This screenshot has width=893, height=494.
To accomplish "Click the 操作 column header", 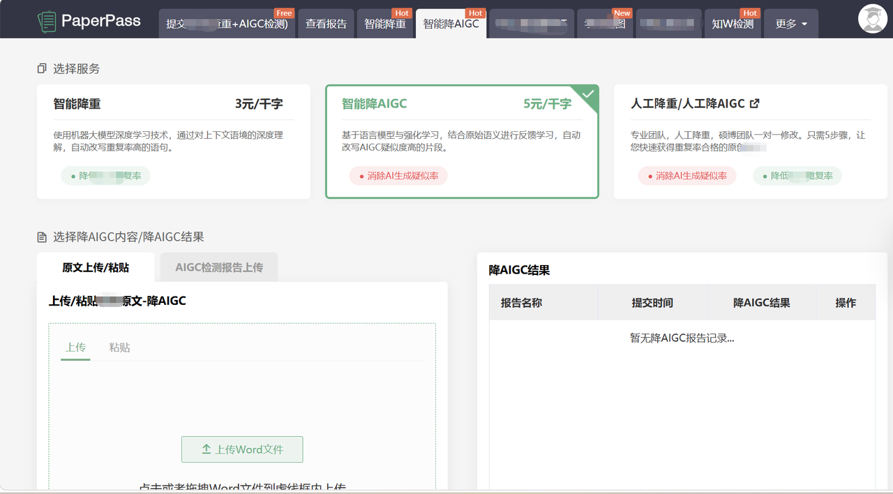I will [x=846, y=303].
